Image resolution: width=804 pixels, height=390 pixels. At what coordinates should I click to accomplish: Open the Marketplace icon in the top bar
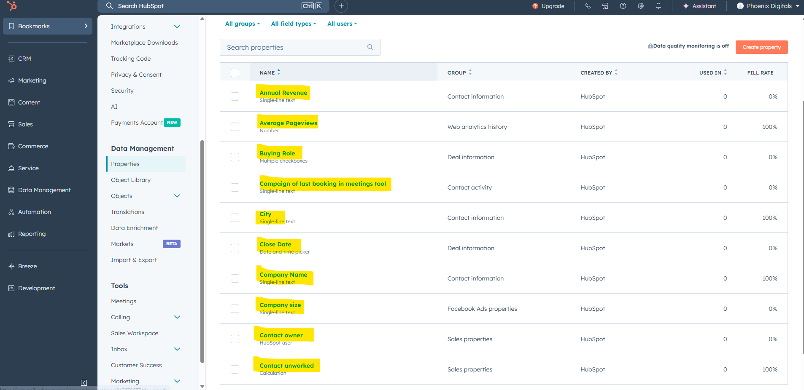(605, 6)
